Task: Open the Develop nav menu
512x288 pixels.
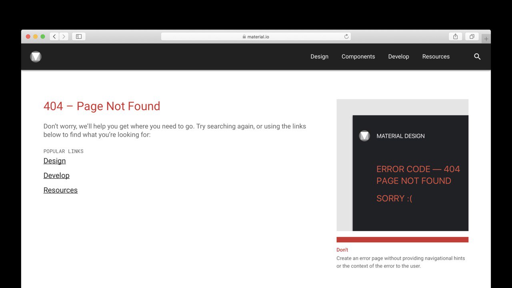Action: (398, 57)
